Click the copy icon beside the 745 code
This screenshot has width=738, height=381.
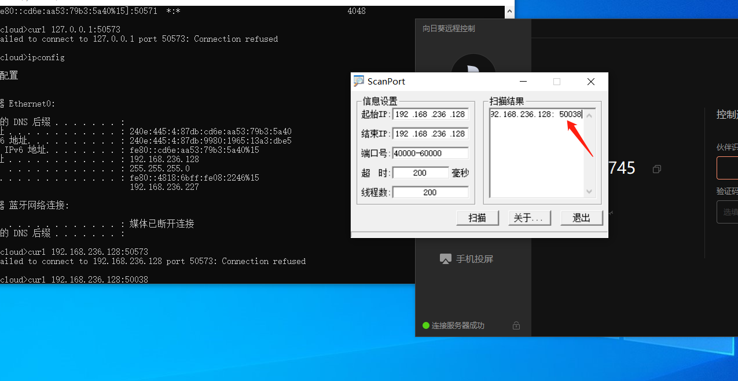click(656, 169)
